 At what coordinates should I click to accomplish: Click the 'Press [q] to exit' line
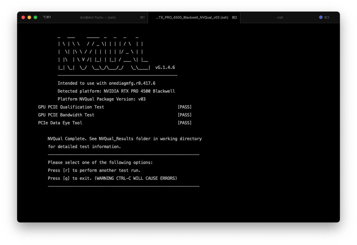[112, 178]
